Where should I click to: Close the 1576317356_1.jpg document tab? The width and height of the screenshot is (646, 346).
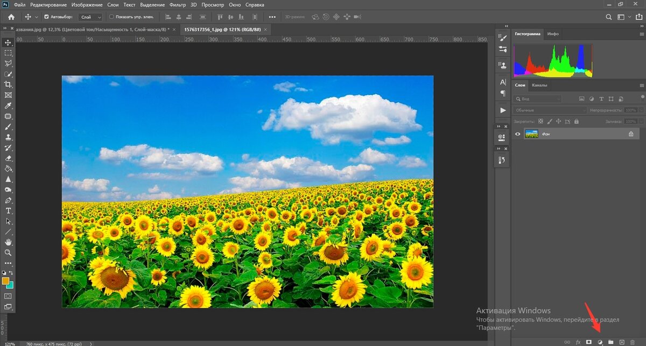pos(265,29)
